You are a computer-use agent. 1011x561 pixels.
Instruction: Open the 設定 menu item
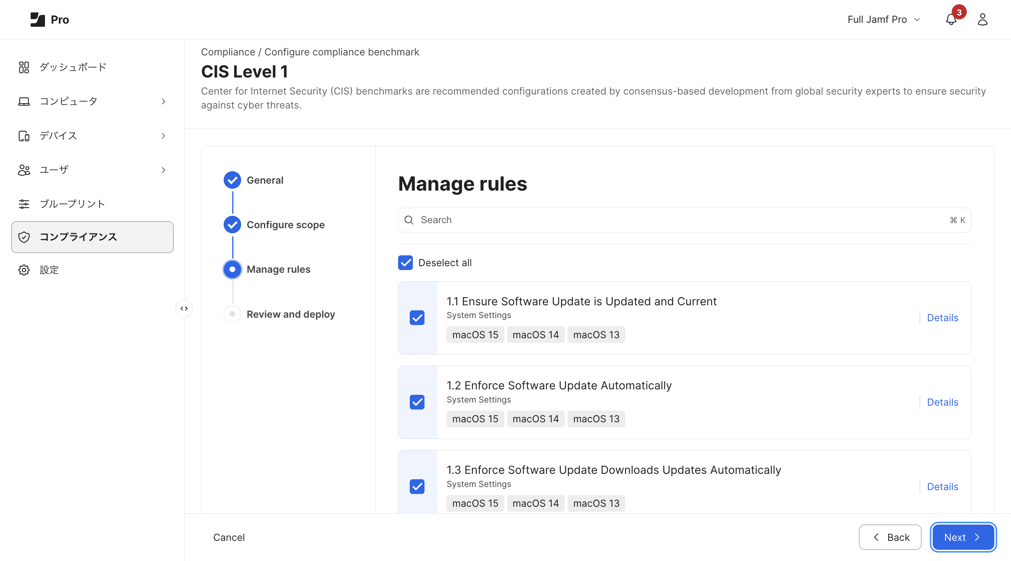[x=93, y=270]
